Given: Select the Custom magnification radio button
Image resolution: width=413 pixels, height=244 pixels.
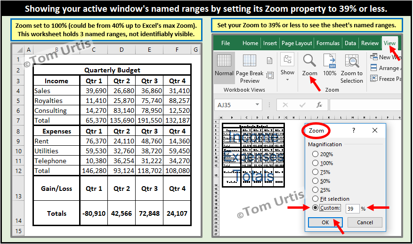Looking at the screenshot, I should [x=315, y=208].
